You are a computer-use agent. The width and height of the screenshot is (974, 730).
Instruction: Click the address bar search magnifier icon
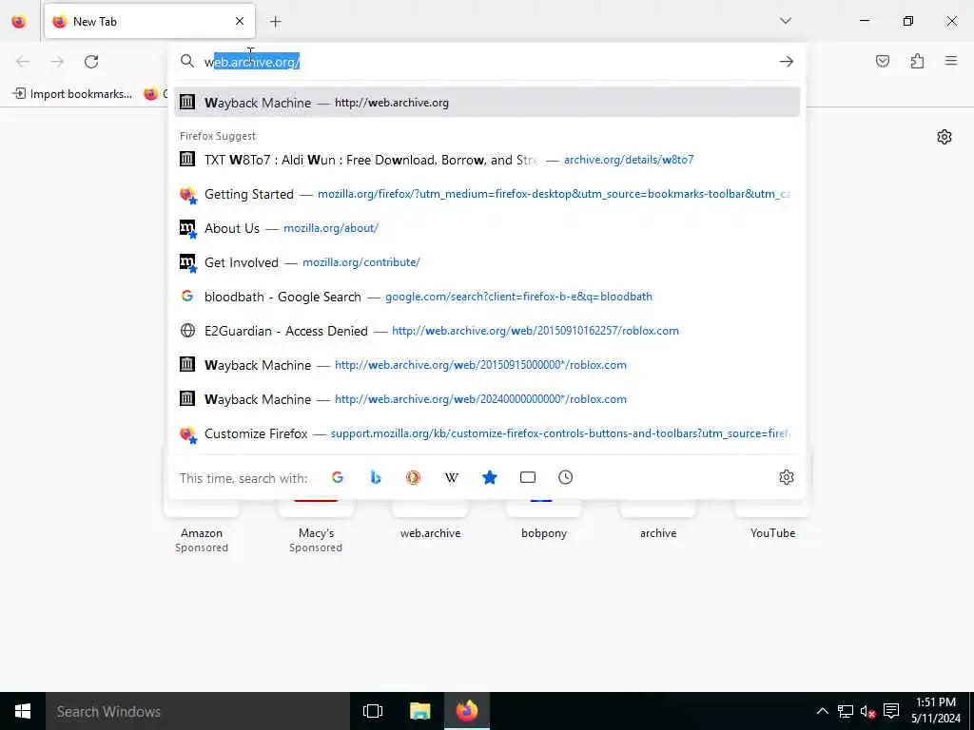(x=187, y=61)
